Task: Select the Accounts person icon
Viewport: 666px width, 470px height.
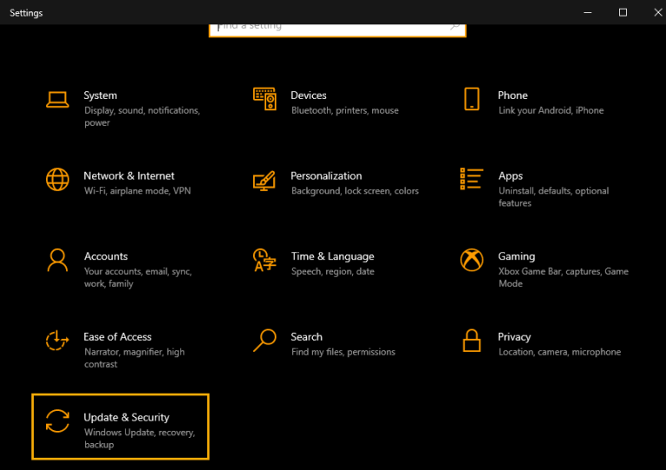Action: (x=57, y=259)
